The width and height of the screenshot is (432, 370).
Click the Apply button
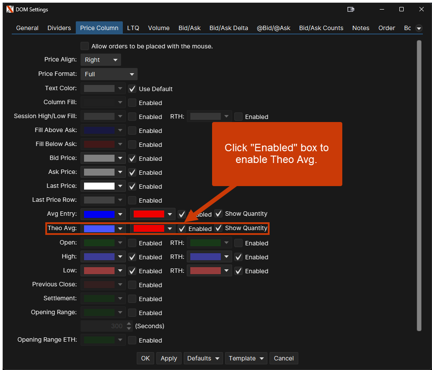169,358
